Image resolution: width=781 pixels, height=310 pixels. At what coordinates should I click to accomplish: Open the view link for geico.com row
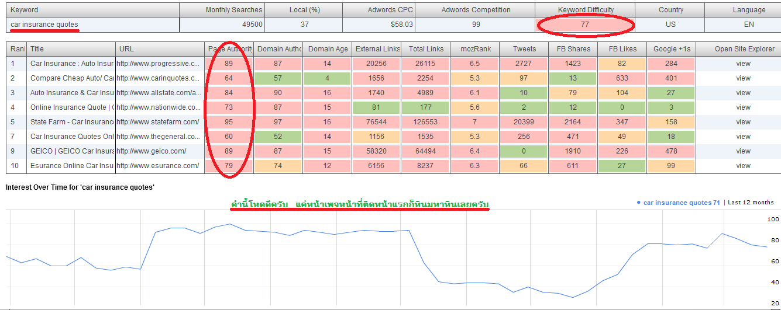[743, 151]
